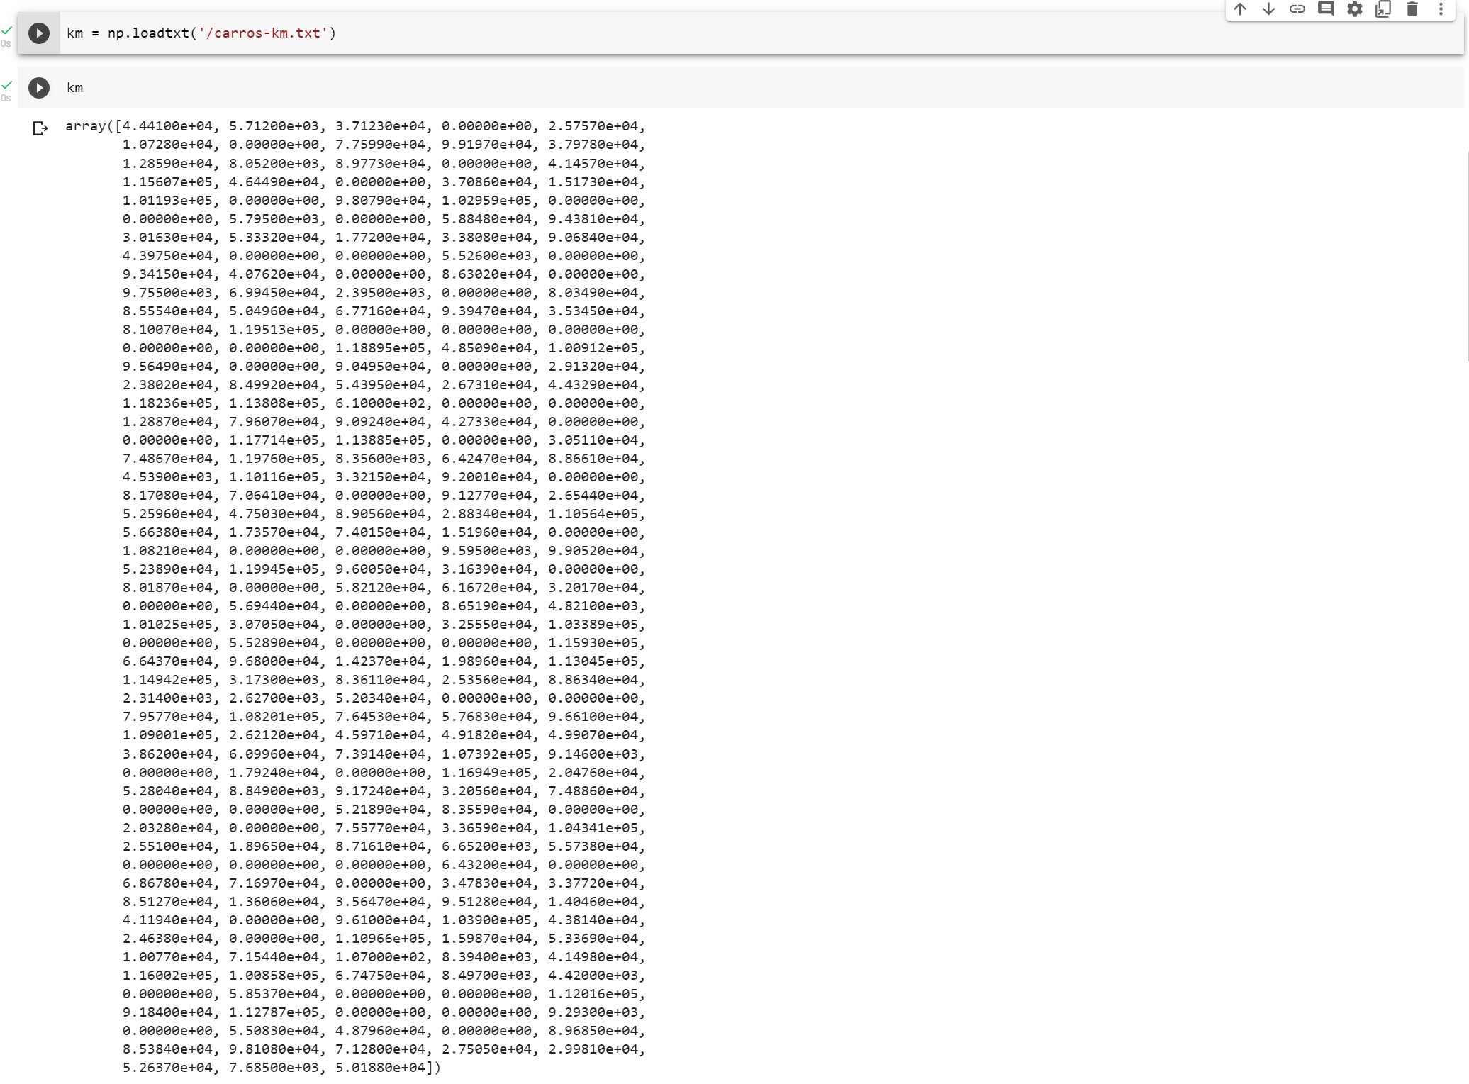Delete the cell with trash icon
Image resolution: width=1469 pixels, height=1084 pixels.
pos(1412,9)
